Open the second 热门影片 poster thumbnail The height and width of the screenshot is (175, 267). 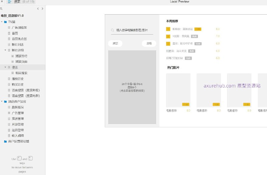click(x=209, y=90)
